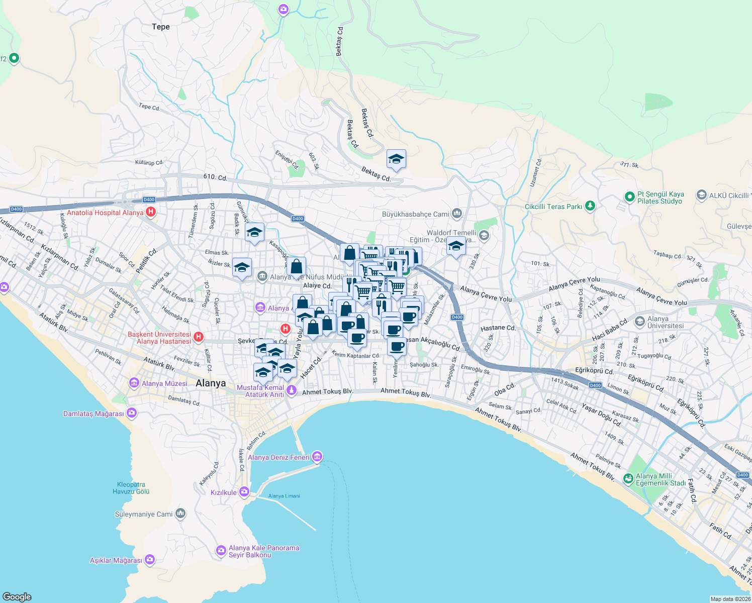Open the Damlataş Mağarası cave marker
The image size is (752, 603).
pos(131,412)
